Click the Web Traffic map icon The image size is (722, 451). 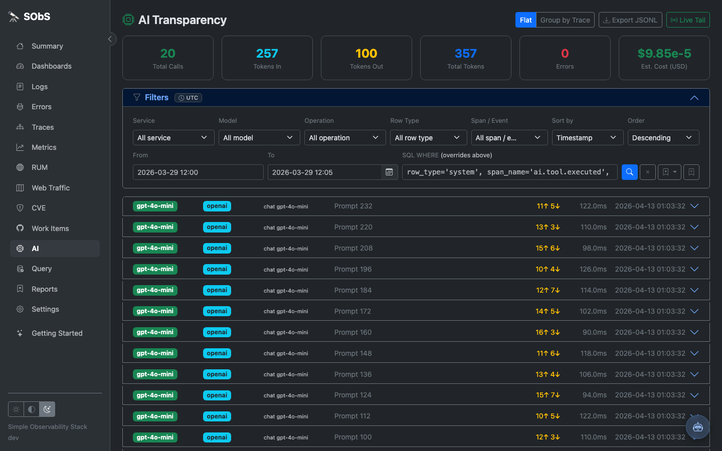pyautogui.click(x=20, y=188)
